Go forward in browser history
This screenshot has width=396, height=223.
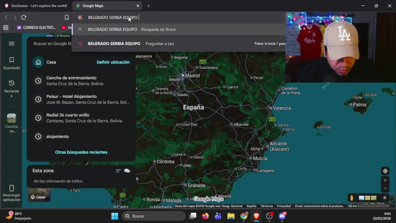pos(15,17)
